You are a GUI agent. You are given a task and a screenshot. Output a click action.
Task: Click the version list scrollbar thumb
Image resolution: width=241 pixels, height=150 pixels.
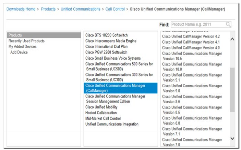[232, 90]
